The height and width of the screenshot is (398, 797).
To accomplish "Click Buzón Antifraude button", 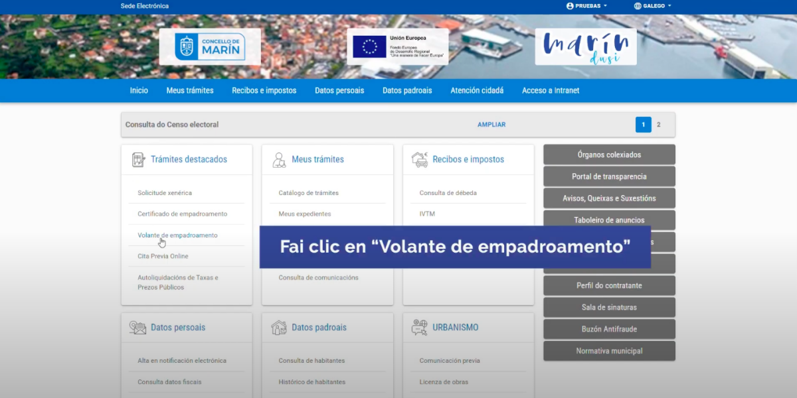I will click(609, 329).
